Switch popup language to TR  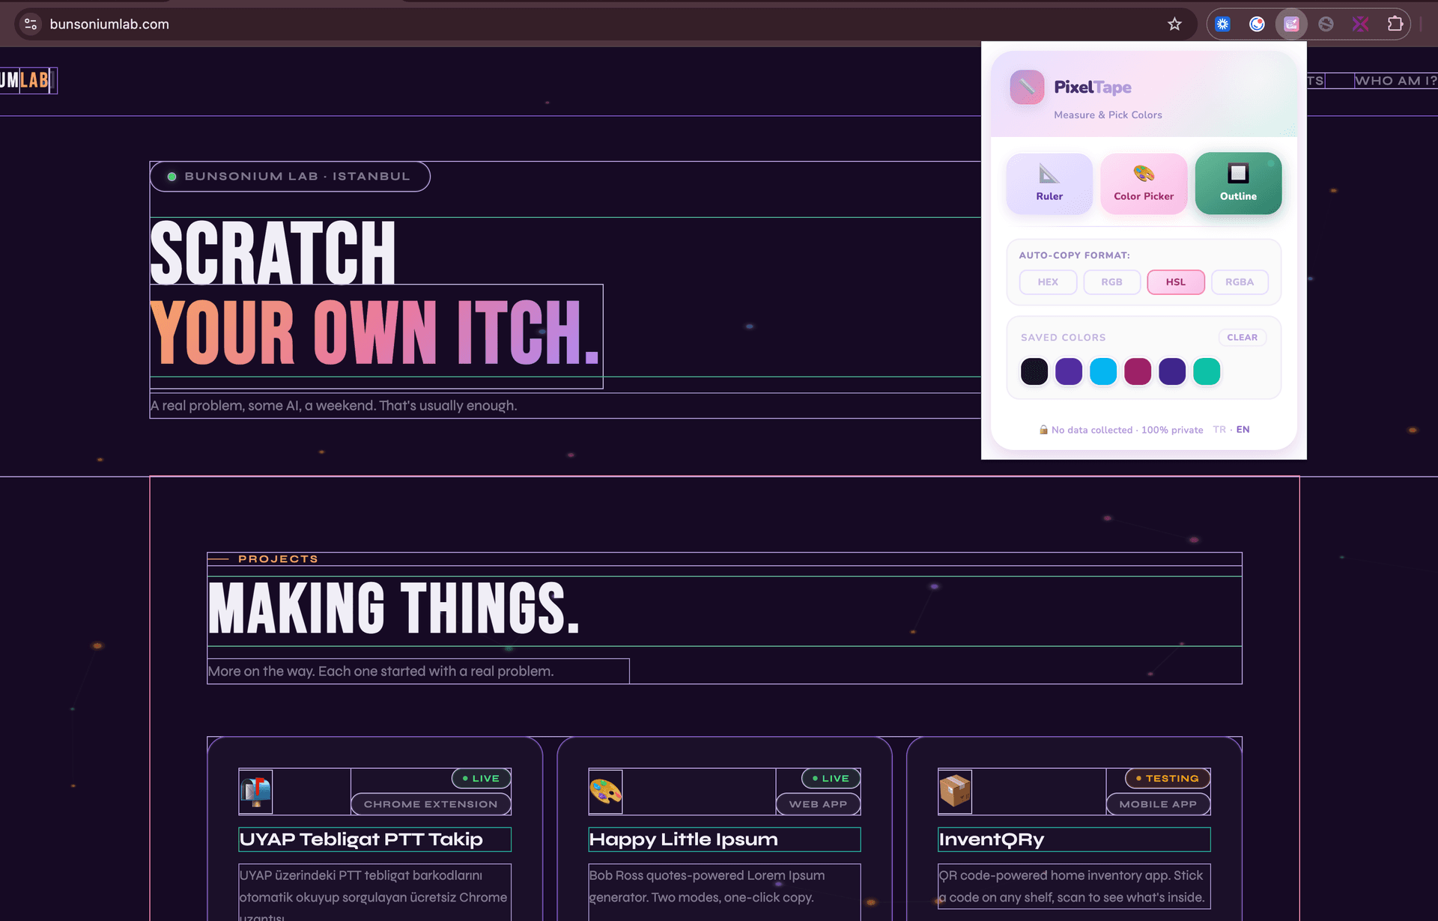point(1219,430)
